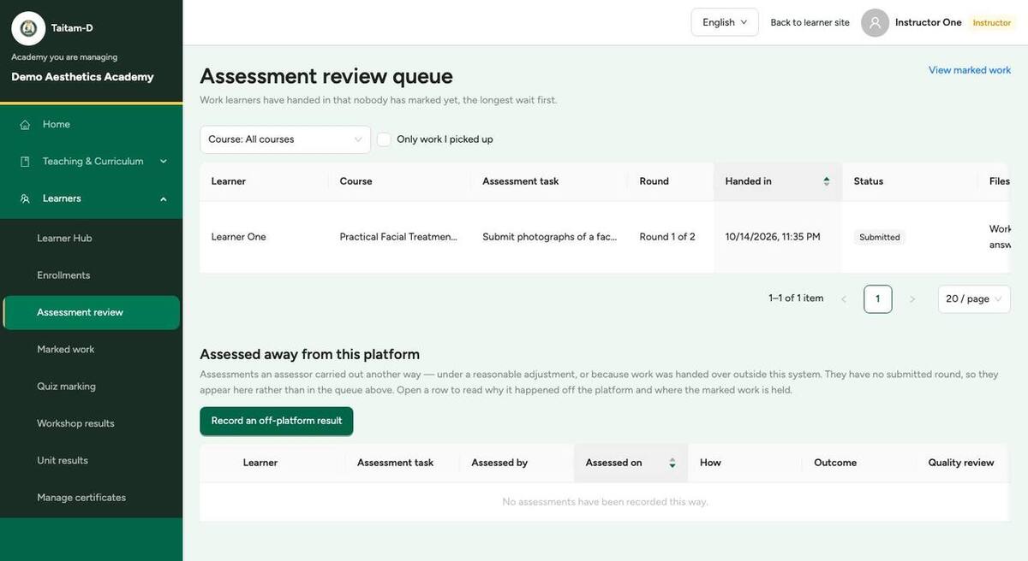Click the Quality review column header

963,463
